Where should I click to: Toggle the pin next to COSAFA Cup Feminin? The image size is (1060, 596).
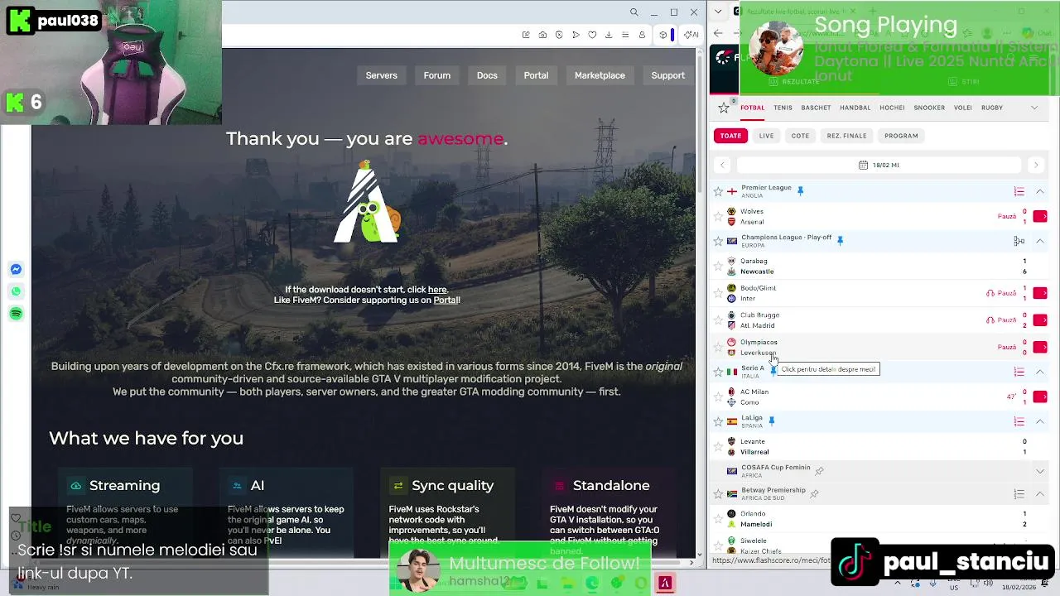click(819, 471)
